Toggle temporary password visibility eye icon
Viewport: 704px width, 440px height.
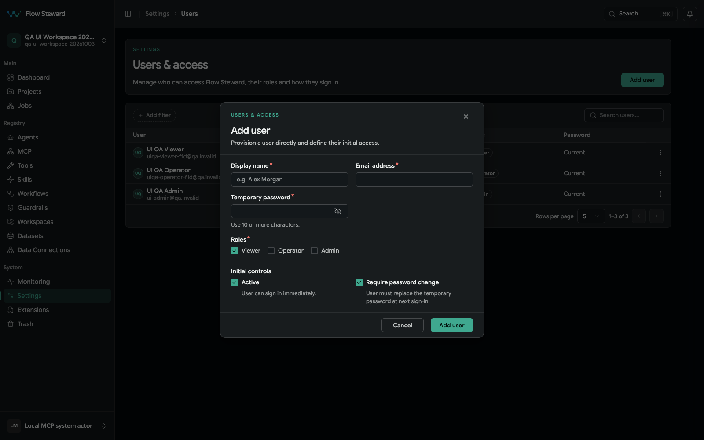[338, 211]
